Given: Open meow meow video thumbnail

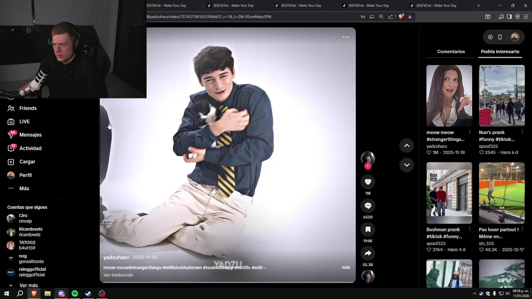Looking at the screenshot, I should click(x=449, y=96).
